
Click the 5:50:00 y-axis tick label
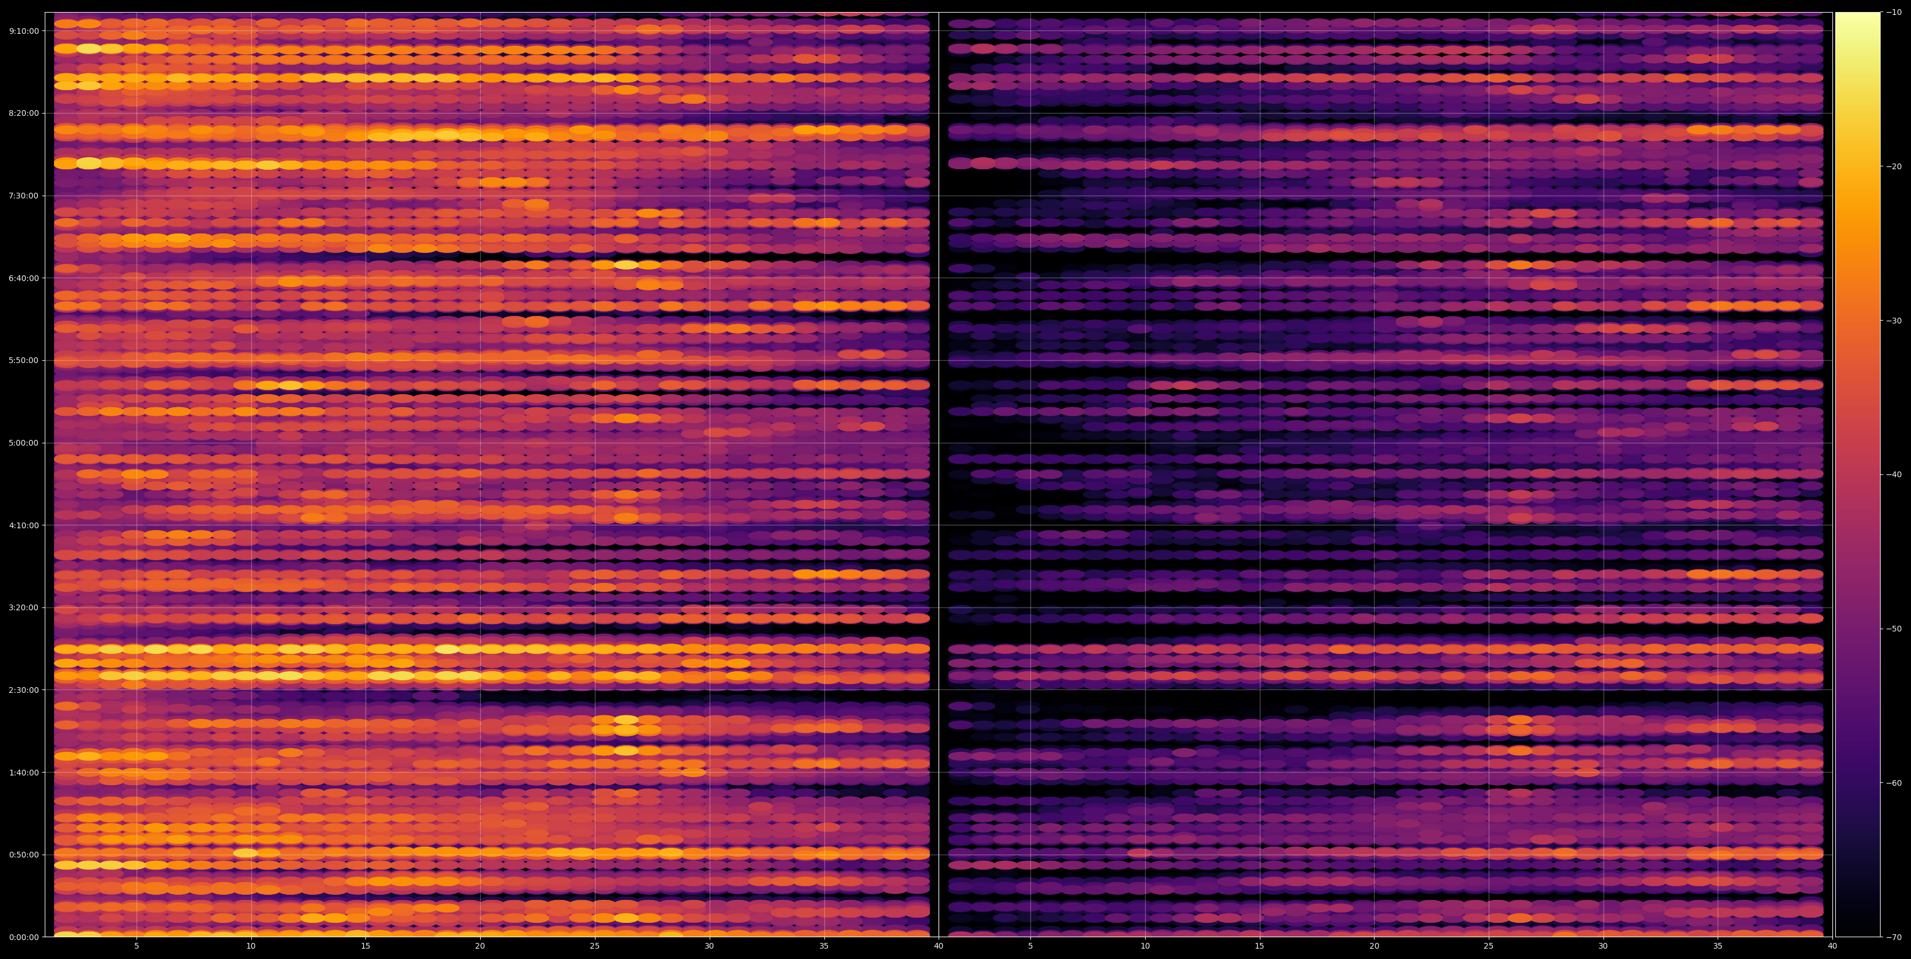24,360
